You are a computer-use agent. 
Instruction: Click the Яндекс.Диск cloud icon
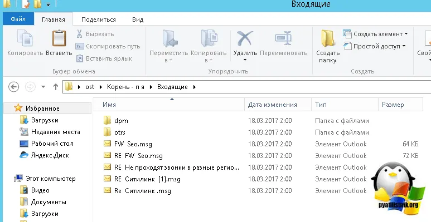[24, 155]
